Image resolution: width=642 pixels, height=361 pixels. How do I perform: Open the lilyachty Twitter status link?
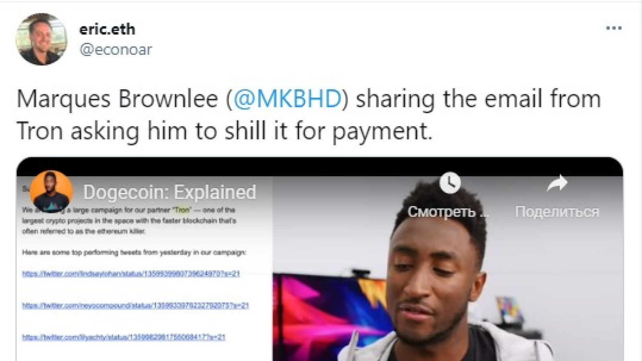point(124,337)
